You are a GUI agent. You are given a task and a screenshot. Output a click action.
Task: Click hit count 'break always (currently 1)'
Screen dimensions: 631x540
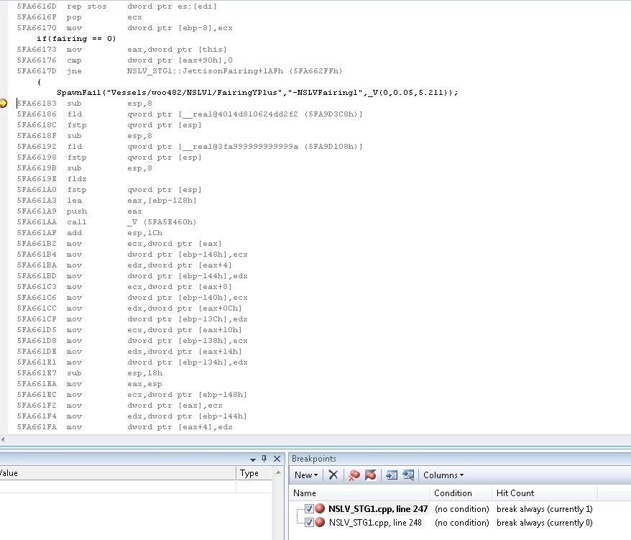545,509
